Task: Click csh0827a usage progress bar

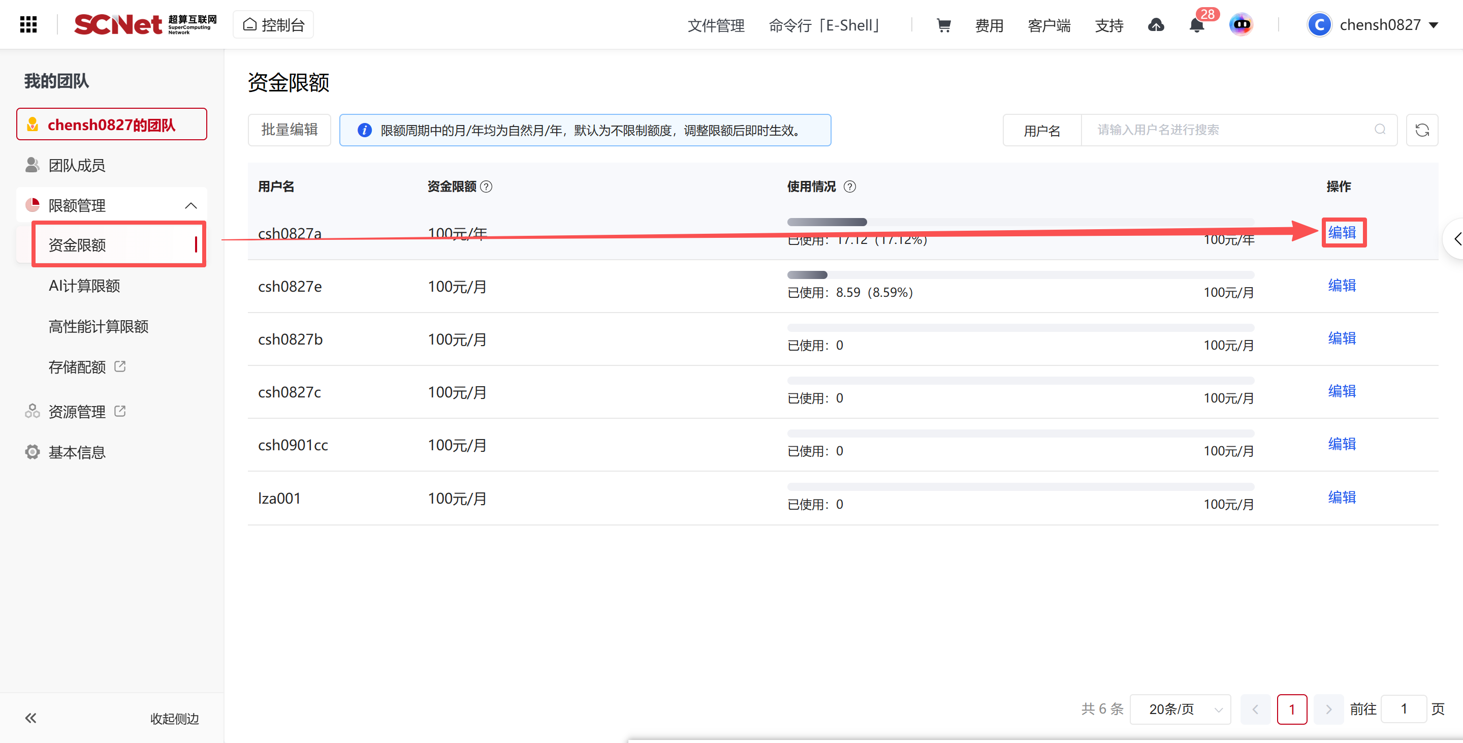Action: pos(1020,222)
